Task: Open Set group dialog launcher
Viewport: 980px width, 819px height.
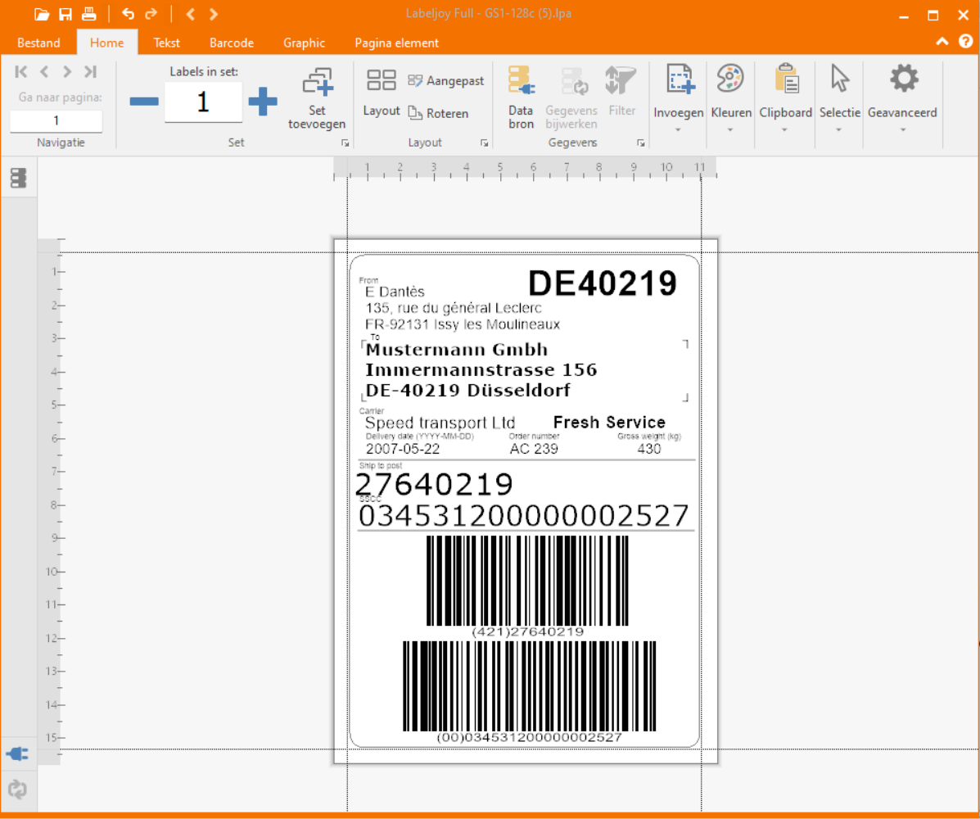Action: [345, 143]
